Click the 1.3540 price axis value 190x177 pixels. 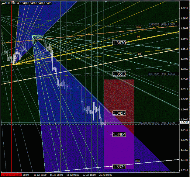[184, 79]
